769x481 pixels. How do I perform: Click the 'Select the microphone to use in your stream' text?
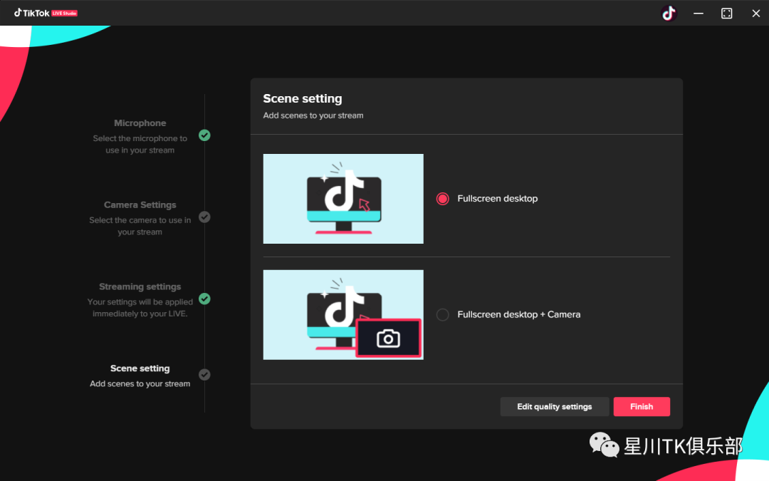(140, 144)
